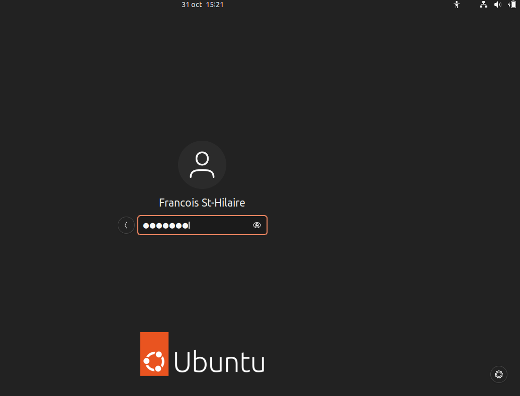This screenshot has height=396, width=520.
Task: Go back to user list with chevron button
Action: [x=126, y=225]
